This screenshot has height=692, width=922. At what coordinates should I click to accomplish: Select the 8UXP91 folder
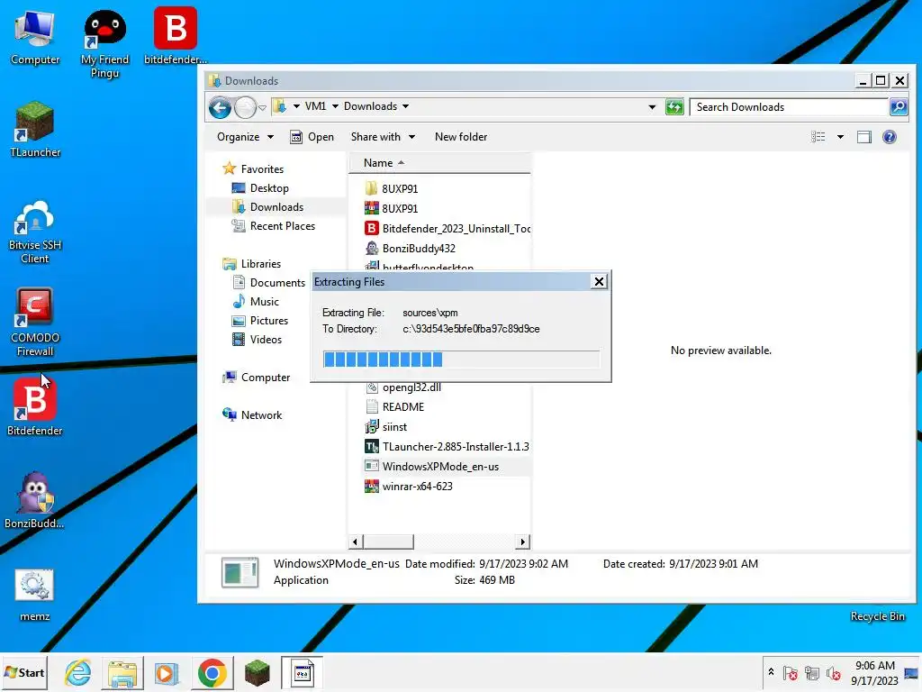coord(392,188)
